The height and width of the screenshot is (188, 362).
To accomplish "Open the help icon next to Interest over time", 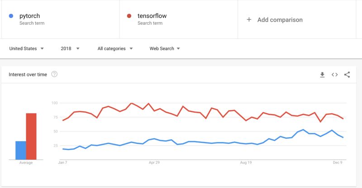I will point(54,74).
